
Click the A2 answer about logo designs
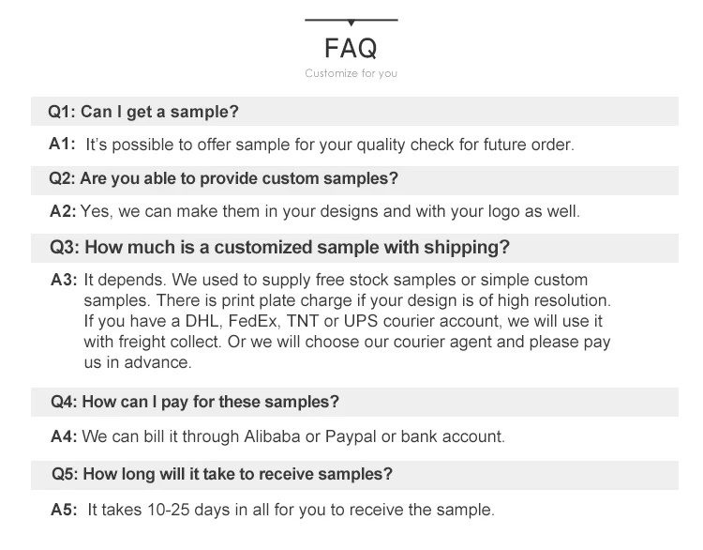click(x=329, y=211)
